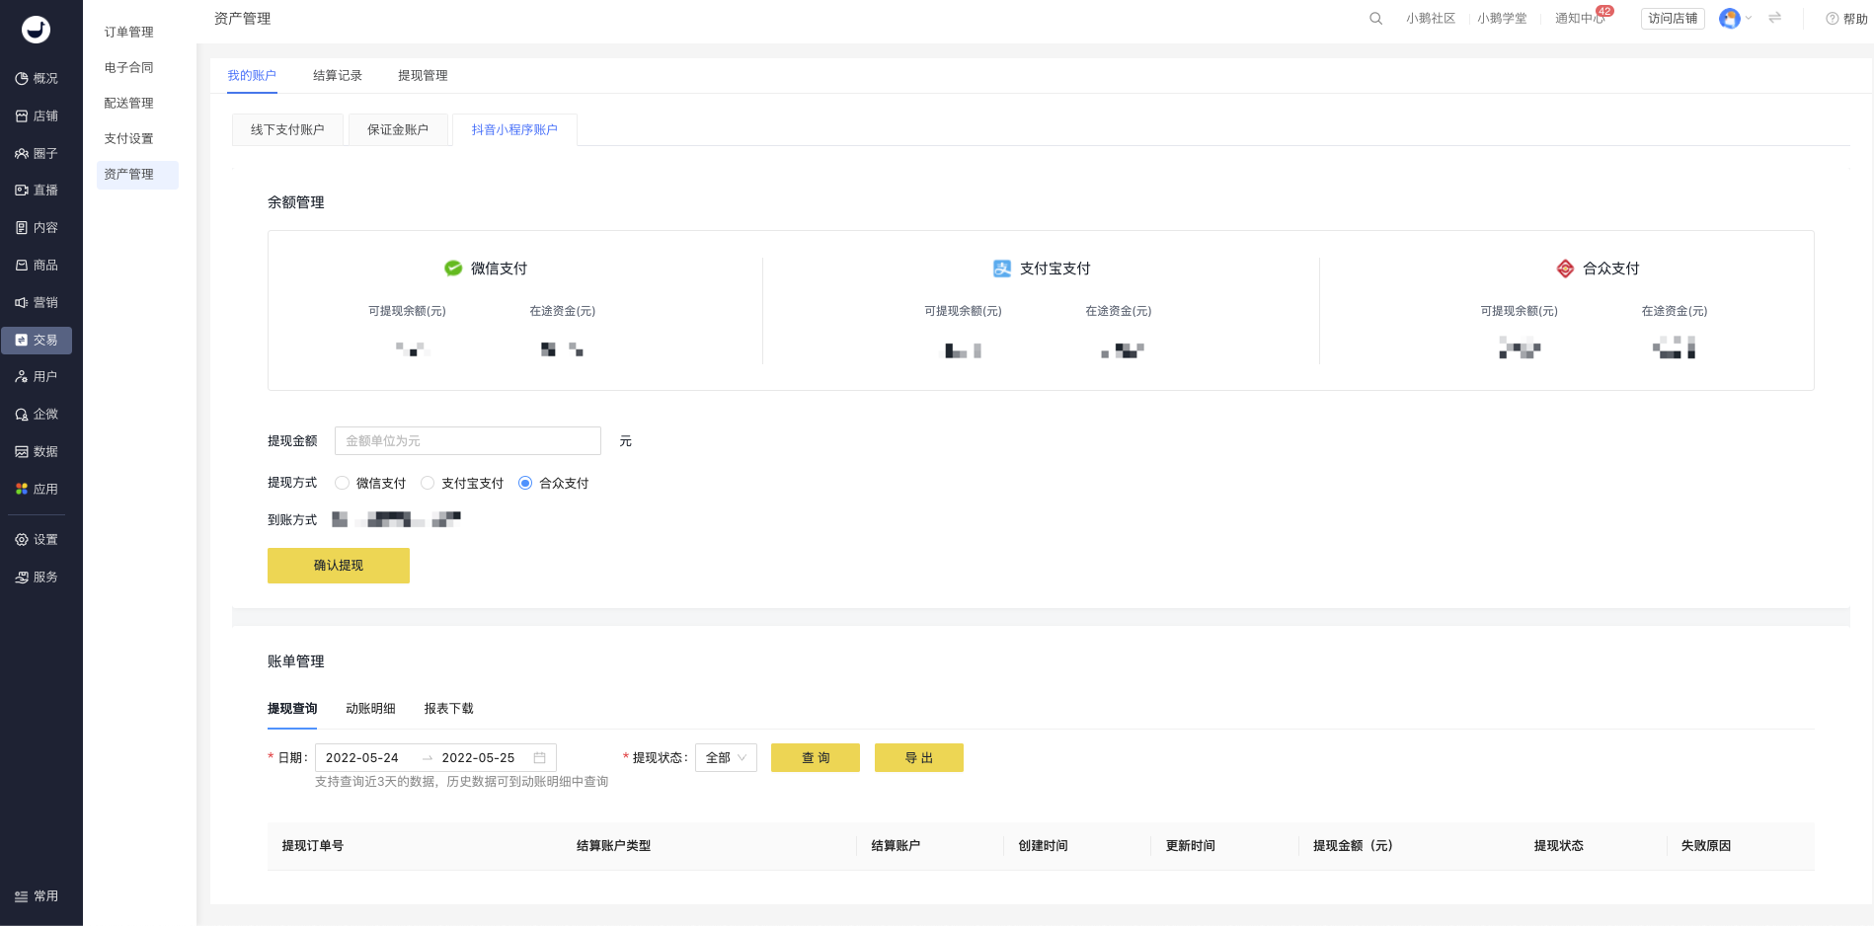The image size is (1874, 926).
Task: Open 小鹅社区 link in header
Action: (1431, 18)
